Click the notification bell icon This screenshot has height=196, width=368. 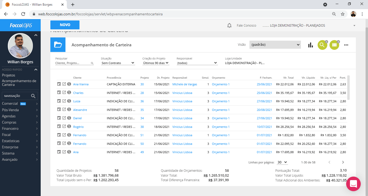pyautogui.click(x=229, y=26)
